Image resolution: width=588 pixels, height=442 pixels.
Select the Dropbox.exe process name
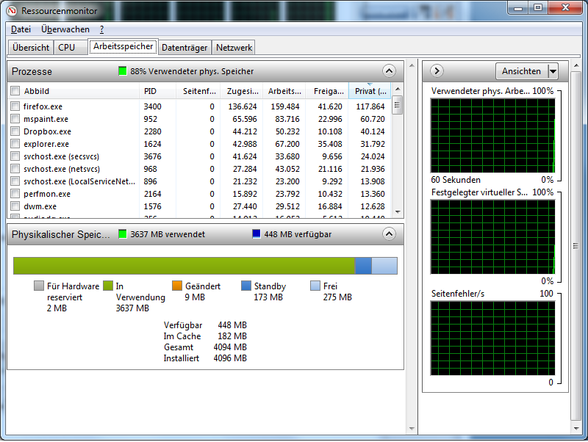47,131
